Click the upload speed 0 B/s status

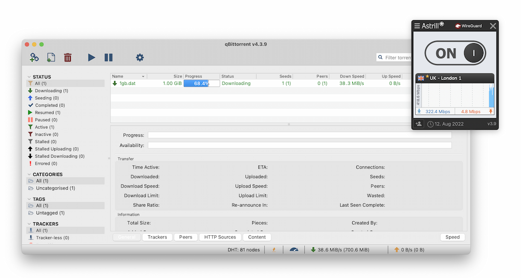pyautogui.click(x=409, y=250)
